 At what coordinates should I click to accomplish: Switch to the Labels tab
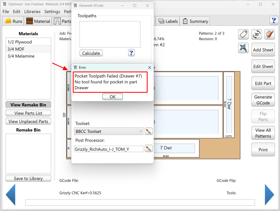(168, 21)
